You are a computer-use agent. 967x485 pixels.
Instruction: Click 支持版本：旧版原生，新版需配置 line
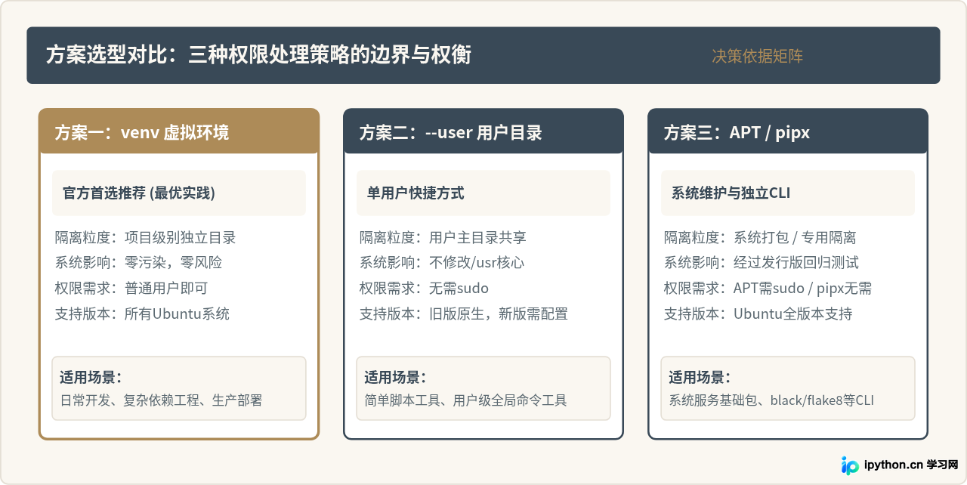point(463,314)
